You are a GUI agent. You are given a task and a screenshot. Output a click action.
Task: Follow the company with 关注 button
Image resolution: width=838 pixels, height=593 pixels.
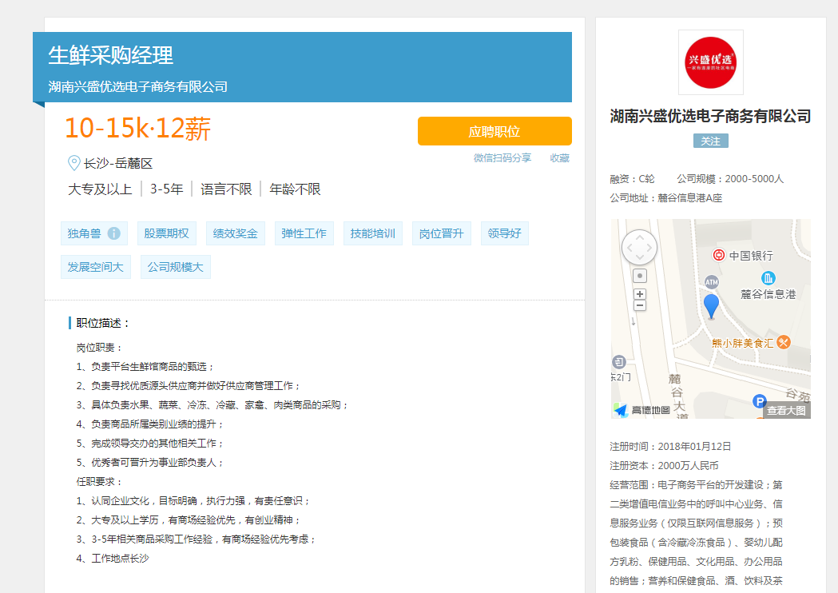pyautogui.click(x=711, y=141)
